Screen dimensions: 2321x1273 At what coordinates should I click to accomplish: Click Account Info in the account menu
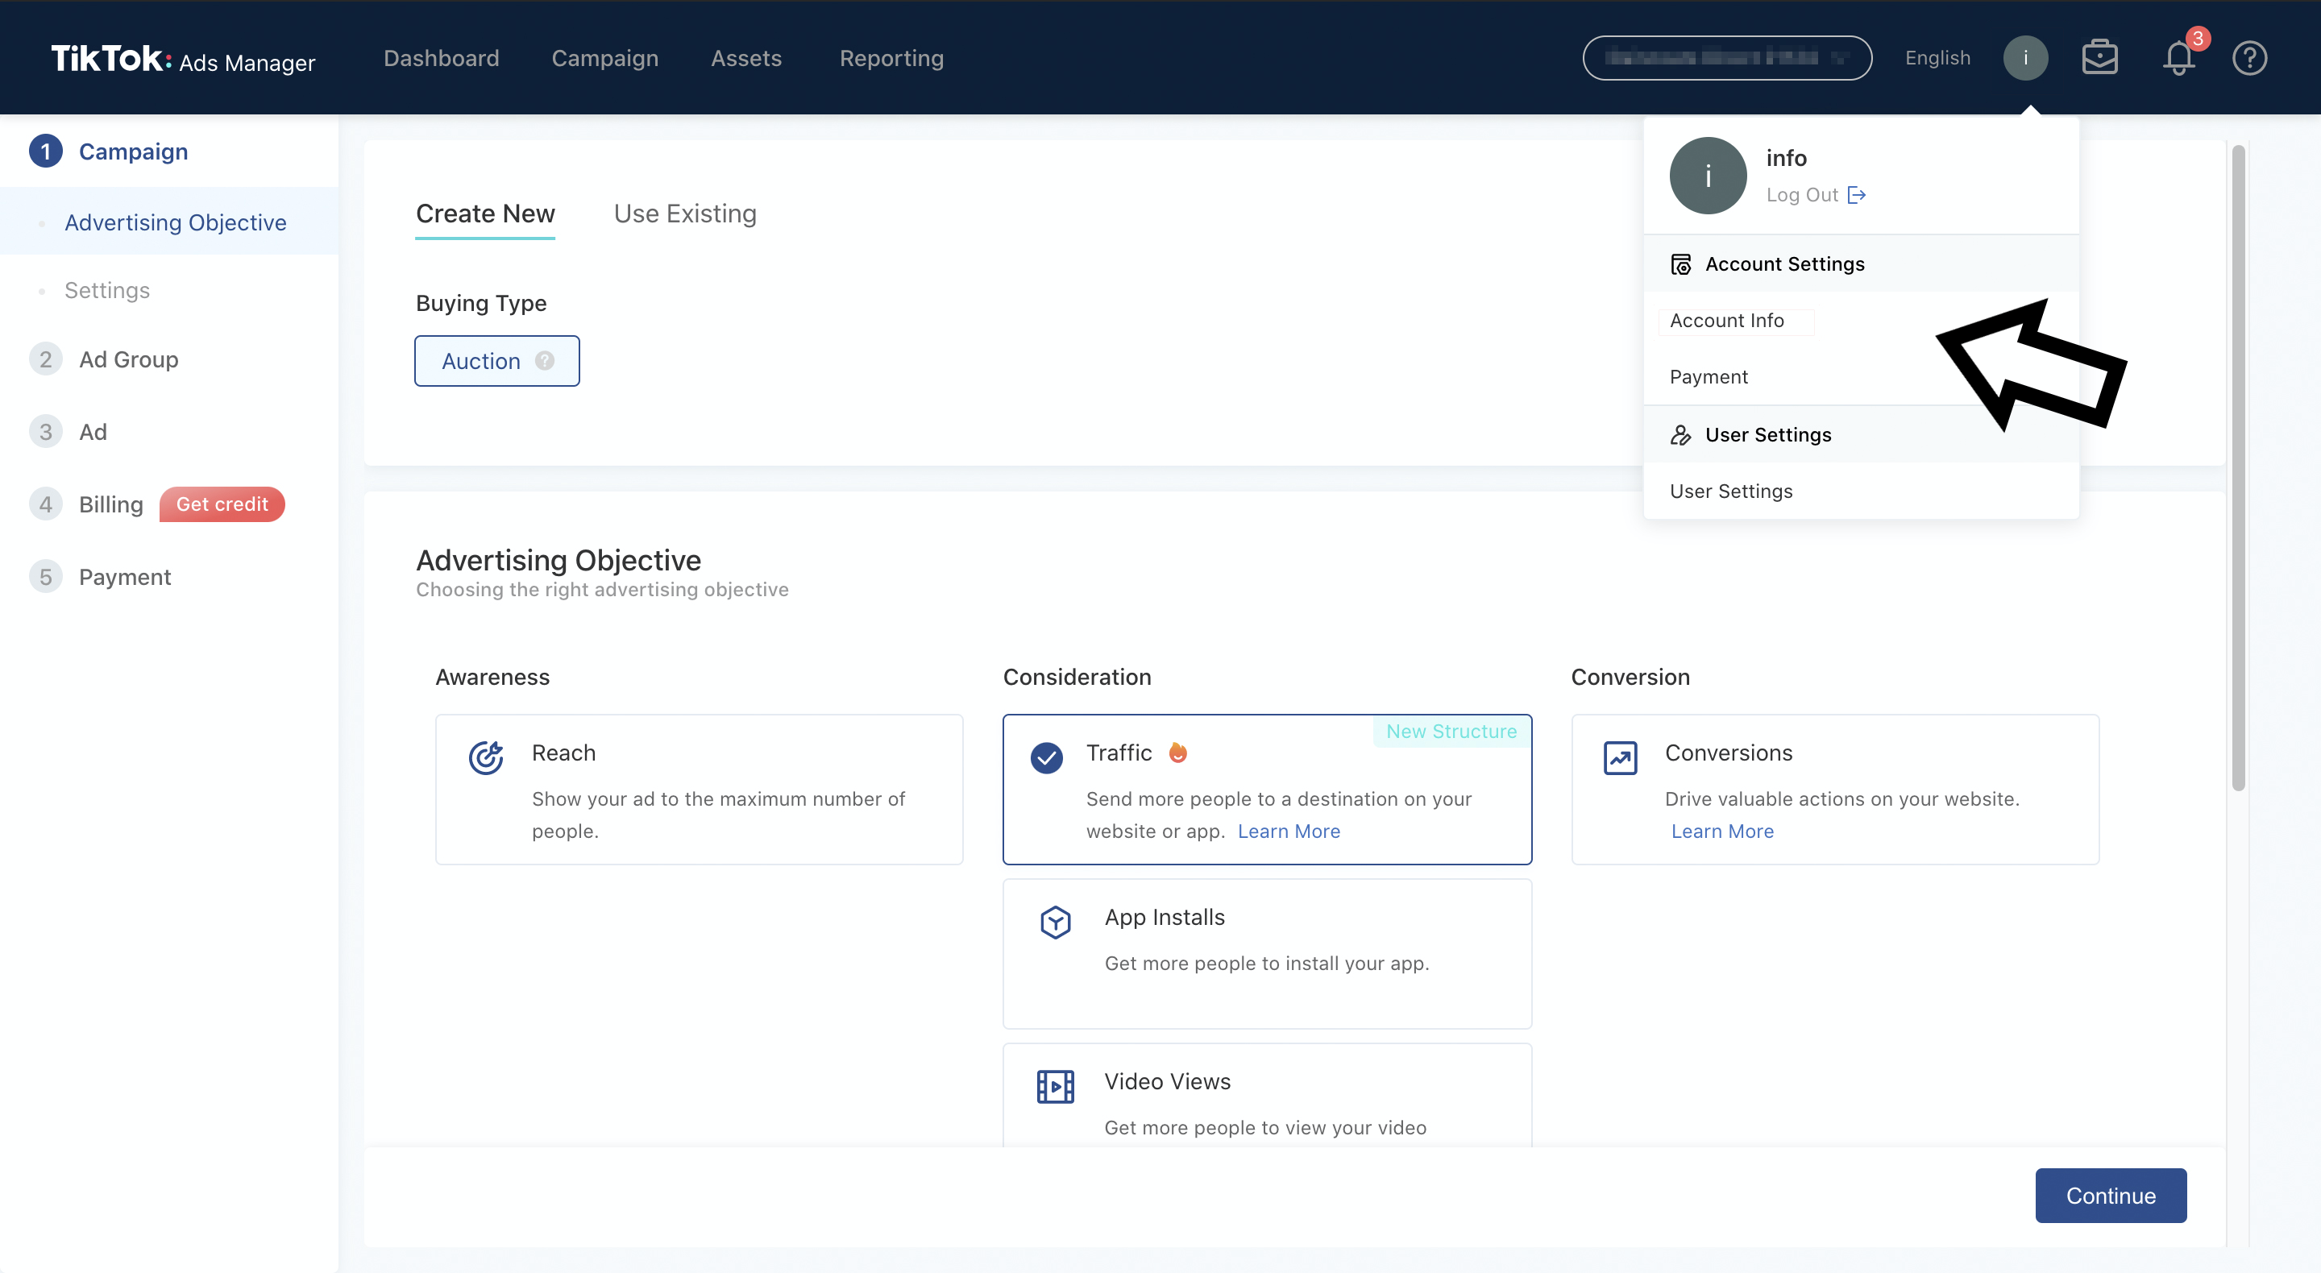point(1726,321)
